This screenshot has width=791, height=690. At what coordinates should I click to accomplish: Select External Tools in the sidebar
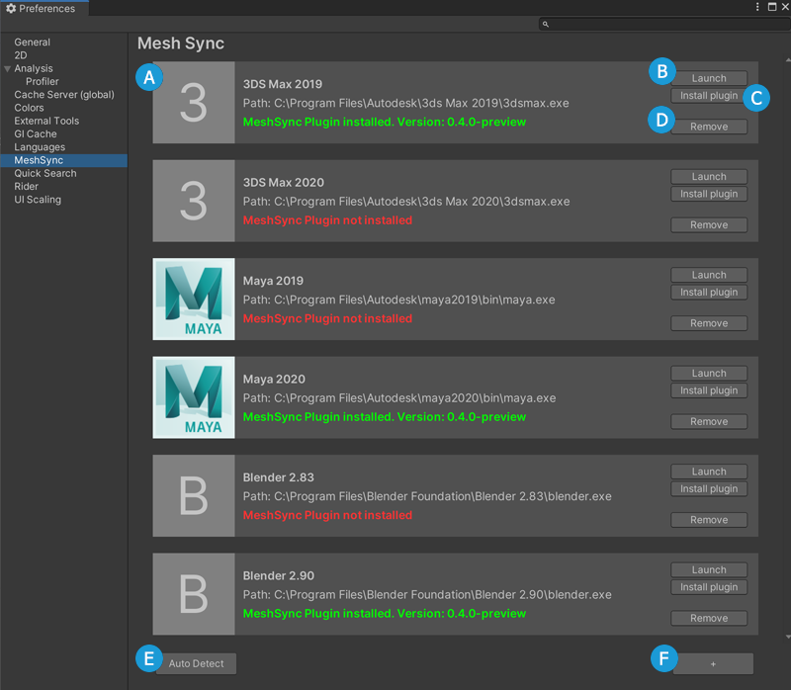tap(47, 120)
